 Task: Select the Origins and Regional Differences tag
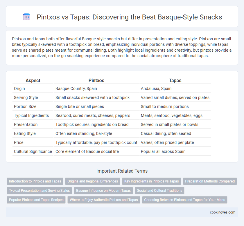pyautogui.click(x=93, y=181)
